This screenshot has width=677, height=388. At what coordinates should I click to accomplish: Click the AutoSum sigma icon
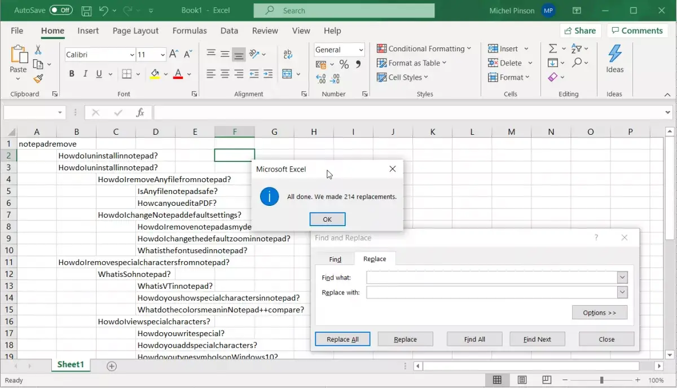click(x=553, y=49)
